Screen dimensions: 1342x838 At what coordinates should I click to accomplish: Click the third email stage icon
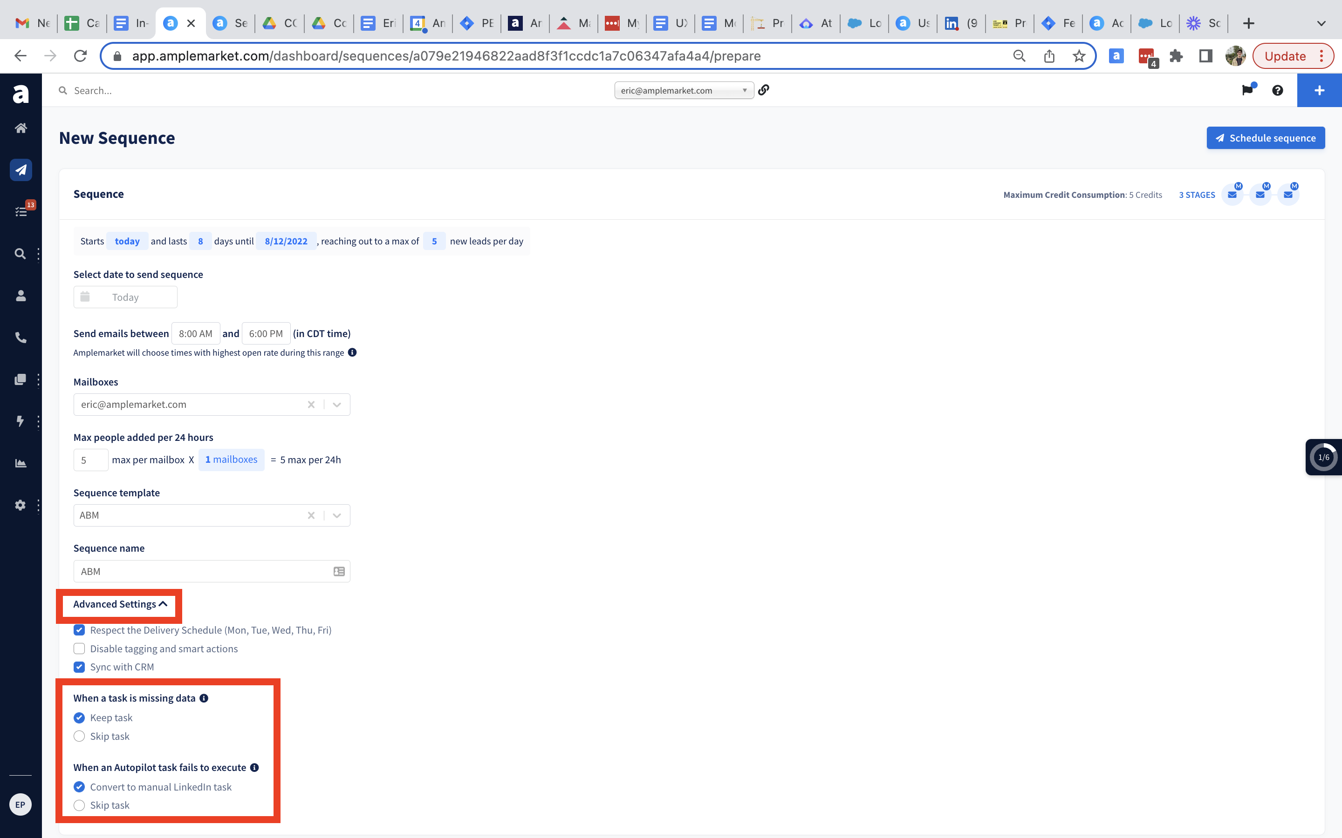click(x=1288, y=195)
